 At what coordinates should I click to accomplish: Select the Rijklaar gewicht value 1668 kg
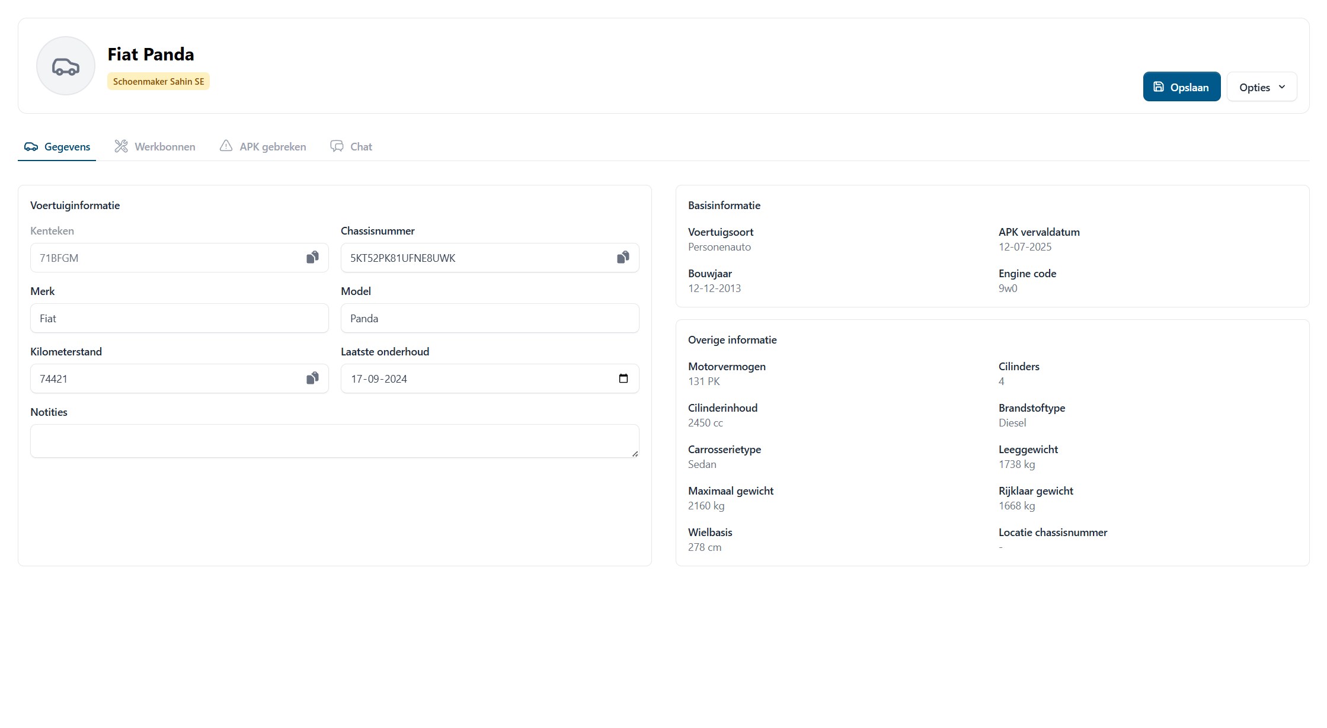tap(1017, 506)
